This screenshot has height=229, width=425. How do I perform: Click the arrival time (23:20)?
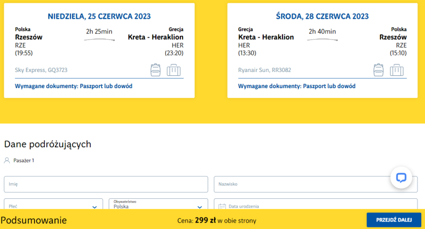click(x=174, y=53)
